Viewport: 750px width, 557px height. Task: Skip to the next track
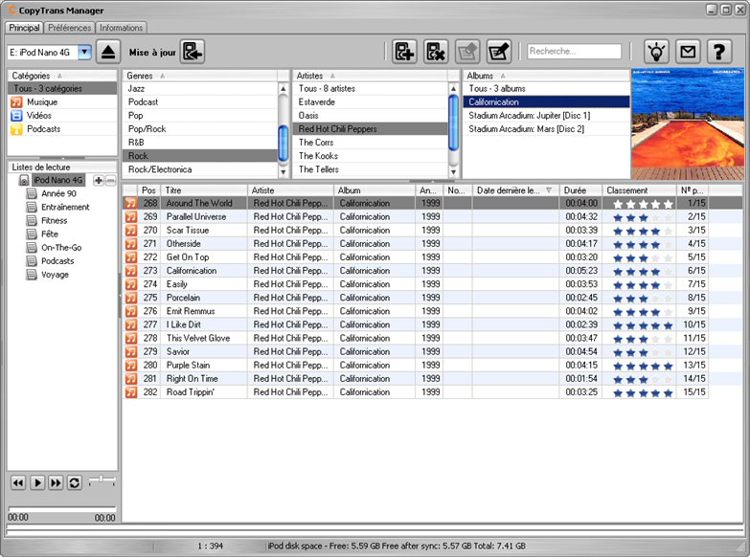tap(56, 483)
